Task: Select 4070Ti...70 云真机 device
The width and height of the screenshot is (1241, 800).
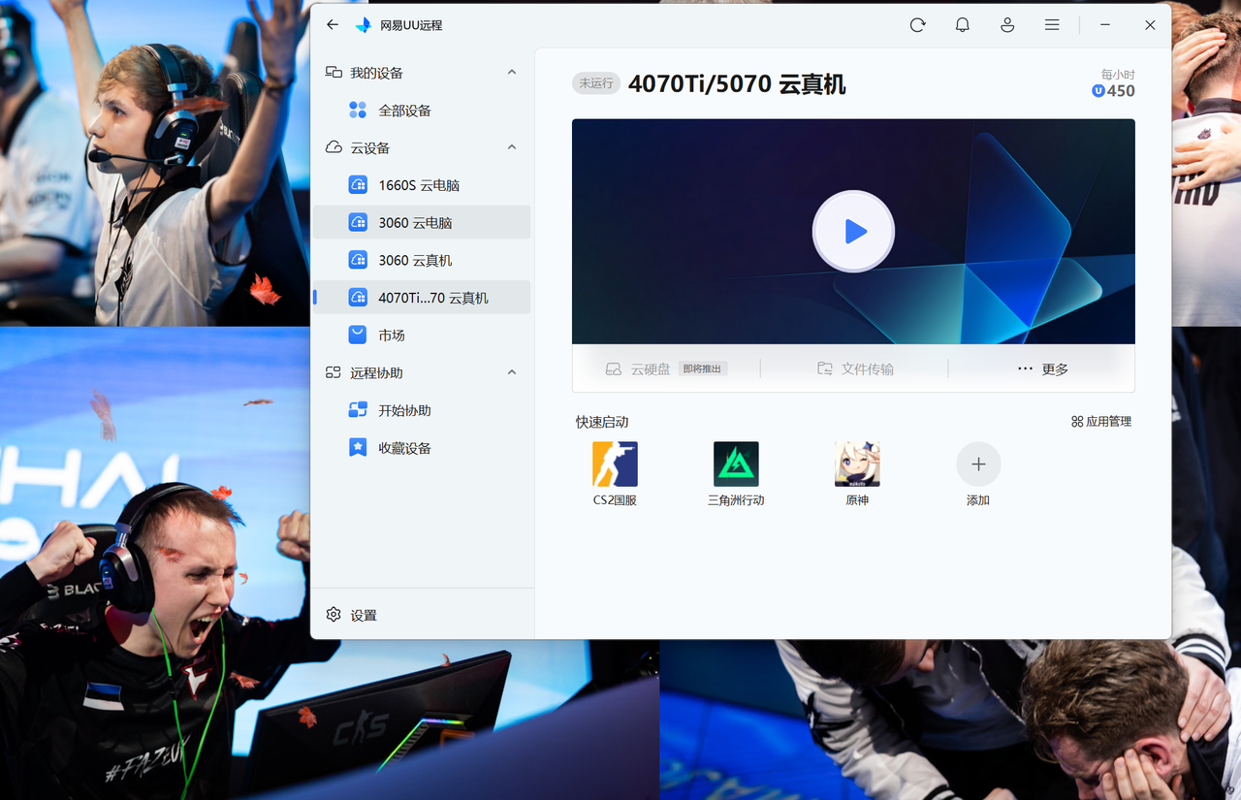Action: point(422,298)
